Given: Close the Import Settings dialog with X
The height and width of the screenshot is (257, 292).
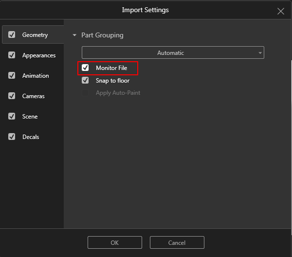Looking at the screenshot, I should coord(280,11).
